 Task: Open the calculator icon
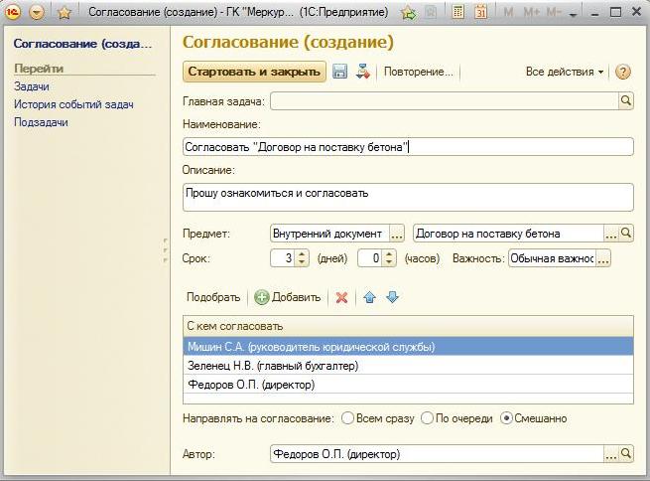tap(457, 12)
